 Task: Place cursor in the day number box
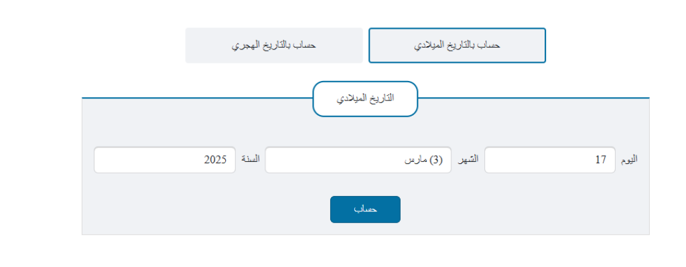pyautogui.click(x=550, y=160)
